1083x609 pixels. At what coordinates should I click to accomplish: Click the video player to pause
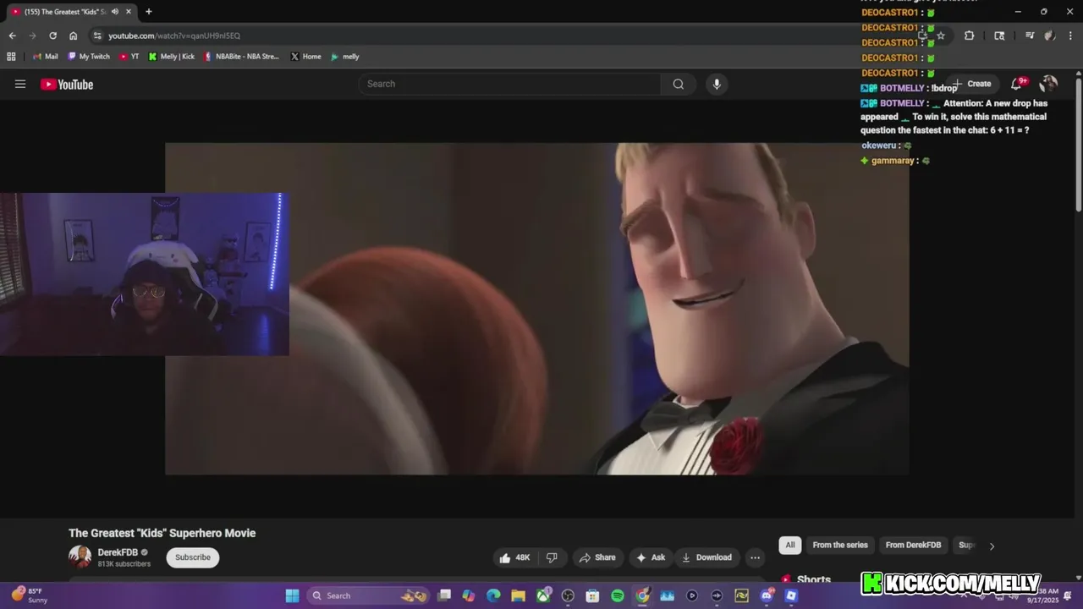tap(537, 309)
